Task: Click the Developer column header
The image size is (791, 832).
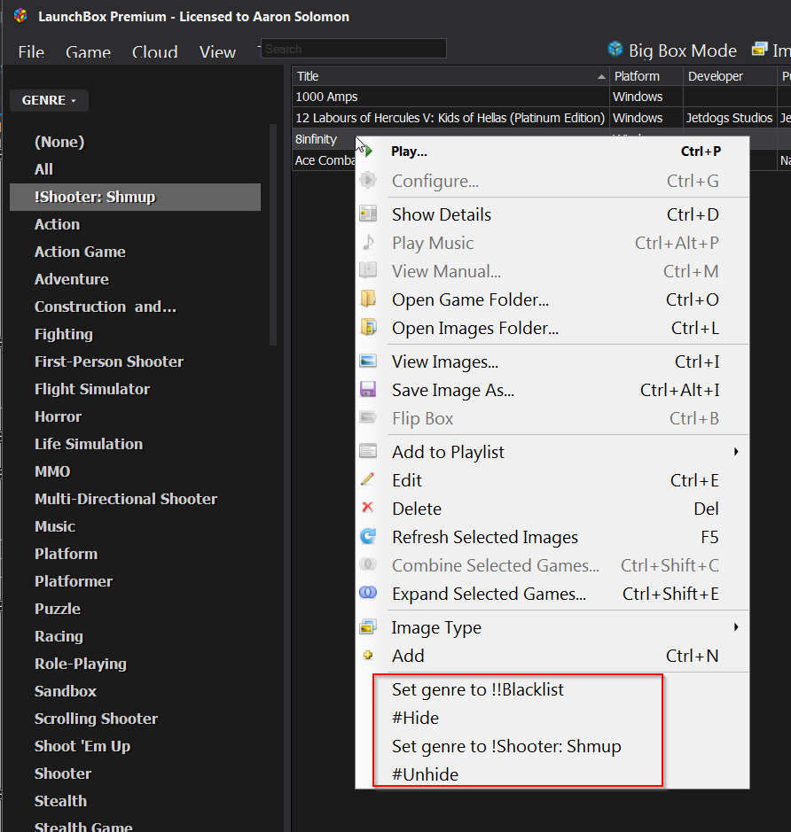Action: pyautogui.click(x=730, y=76)
